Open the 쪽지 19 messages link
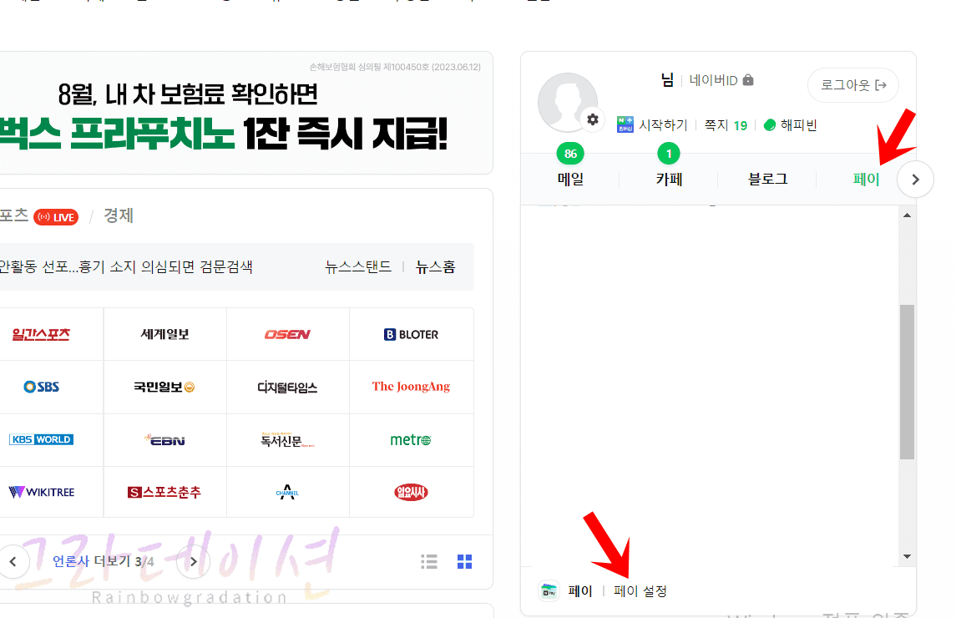 [x=726, y=125]
